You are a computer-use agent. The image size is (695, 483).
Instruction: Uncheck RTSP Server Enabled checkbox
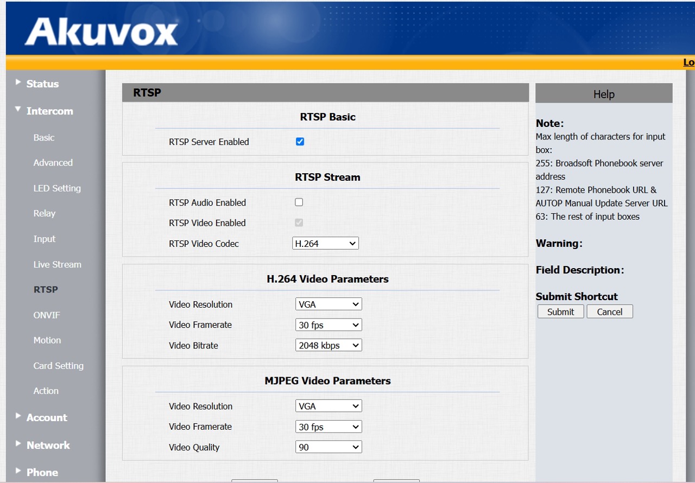(x=300, y=142)
